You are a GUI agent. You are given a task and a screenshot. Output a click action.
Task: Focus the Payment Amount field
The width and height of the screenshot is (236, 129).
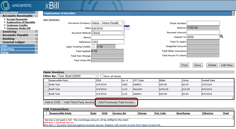[x=203, y=32]
